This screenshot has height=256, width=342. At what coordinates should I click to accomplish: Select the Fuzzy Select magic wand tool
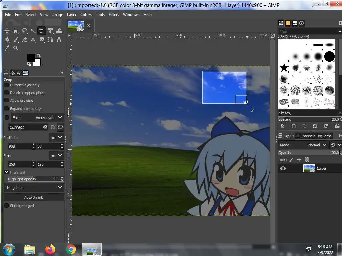[x=33, y=31]
